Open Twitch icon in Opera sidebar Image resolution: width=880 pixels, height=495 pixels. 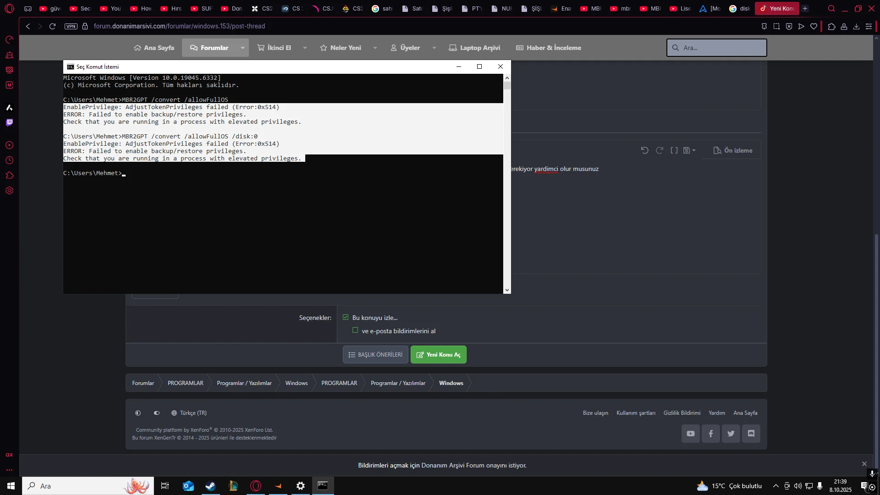click(9, 122)
